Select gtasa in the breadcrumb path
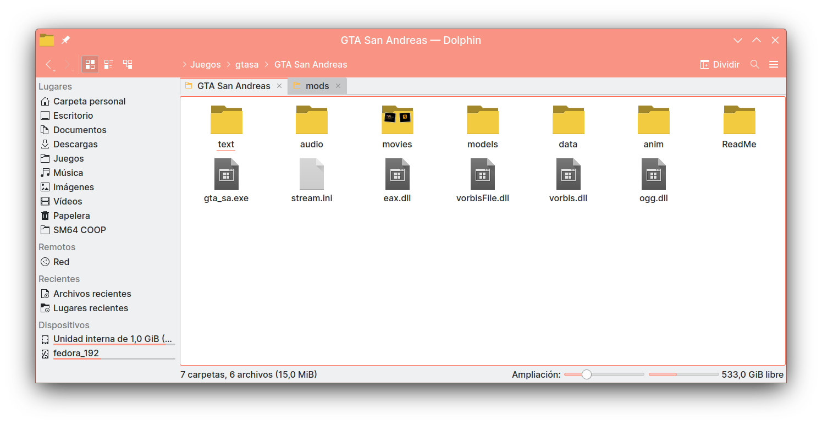Viewport: 822px width, 425px height. pos(247,64)
